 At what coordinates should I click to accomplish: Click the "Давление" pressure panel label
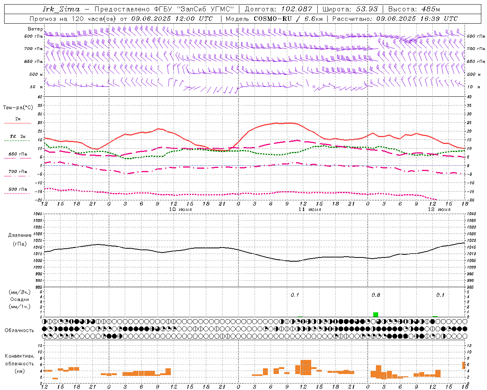(19, 235)
